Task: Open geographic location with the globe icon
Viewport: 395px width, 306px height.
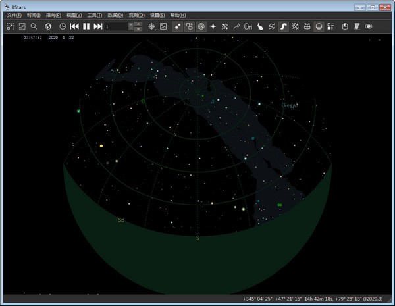Action: coord(49,26)
